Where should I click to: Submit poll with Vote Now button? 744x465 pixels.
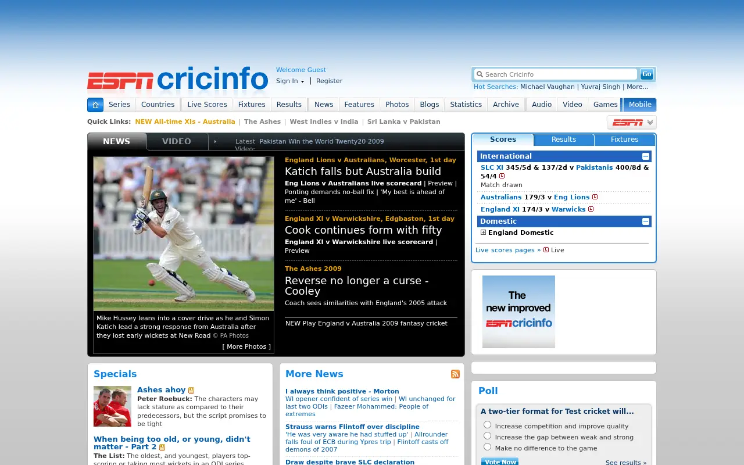click(x=500, y=462)
